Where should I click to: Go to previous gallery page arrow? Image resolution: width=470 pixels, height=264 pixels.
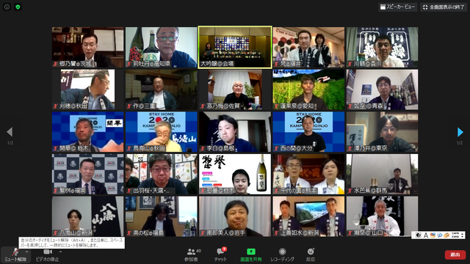point(10,132)
